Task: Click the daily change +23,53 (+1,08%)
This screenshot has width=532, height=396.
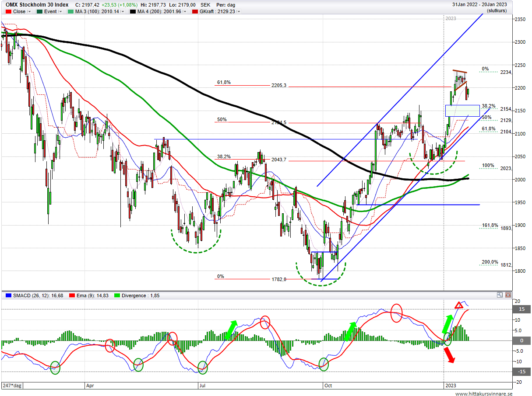Action: pyautogui.click(x=120, y=4)
